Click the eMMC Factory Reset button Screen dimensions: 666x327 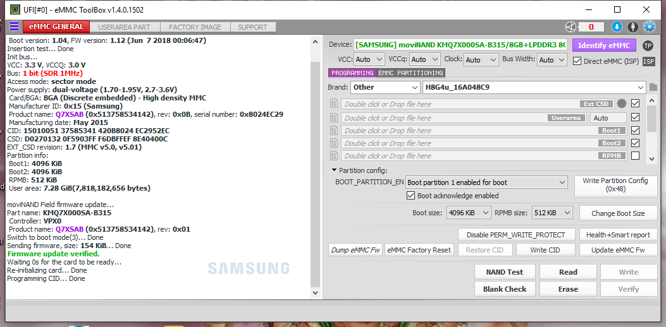pos(419,250)
